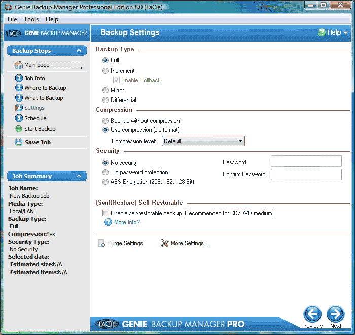
Task: Click the Schedule step 5 icon
Action: click(x=19, y=118)
